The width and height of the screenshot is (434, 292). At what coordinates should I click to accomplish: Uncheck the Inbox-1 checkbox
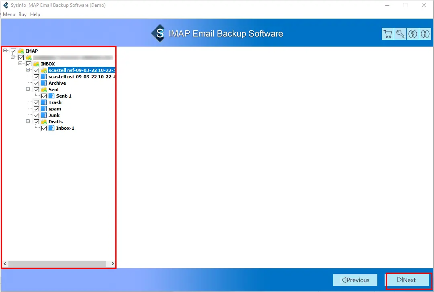pos(44,128)
